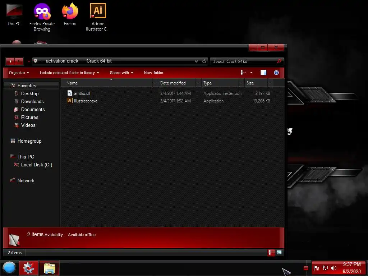
Task: Open Pictures in the navigation pane
Action: [29, 118]
